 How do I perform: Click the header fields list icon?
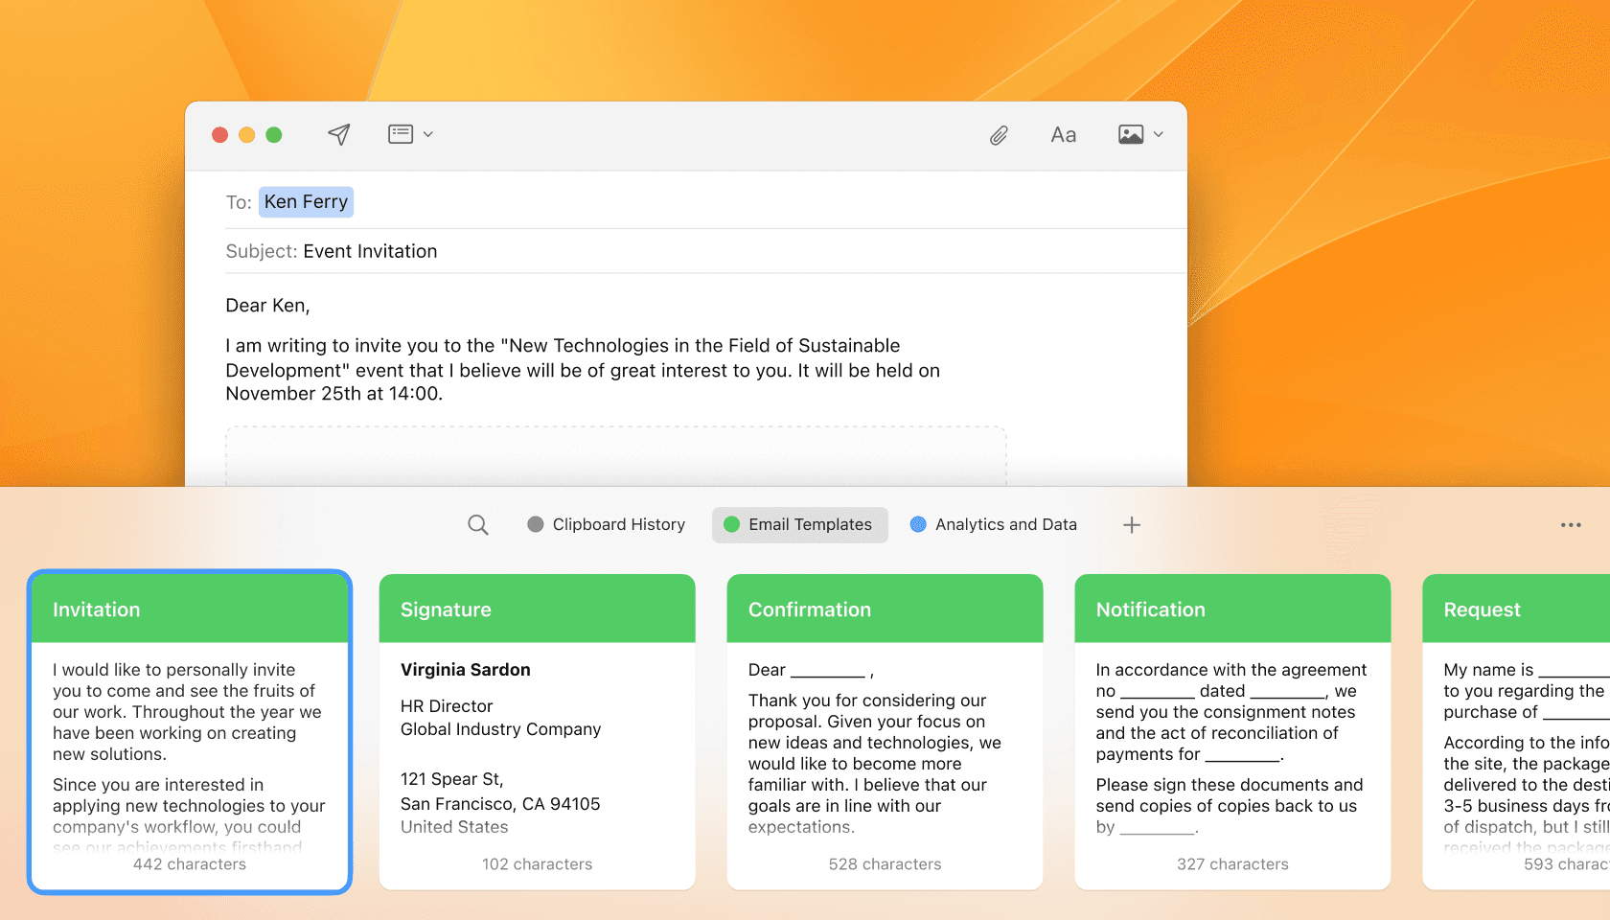[x=401, y=134]
